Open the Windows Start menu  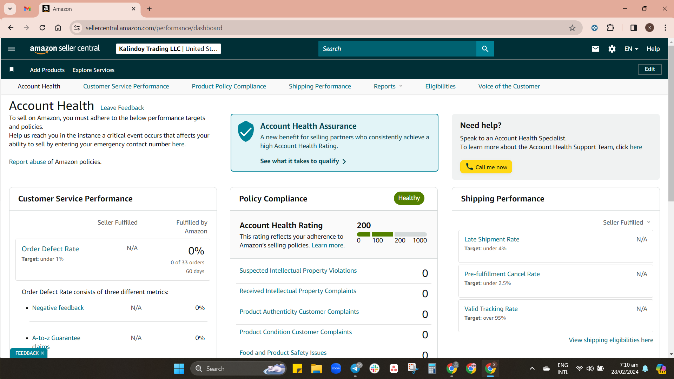point(179,369)
